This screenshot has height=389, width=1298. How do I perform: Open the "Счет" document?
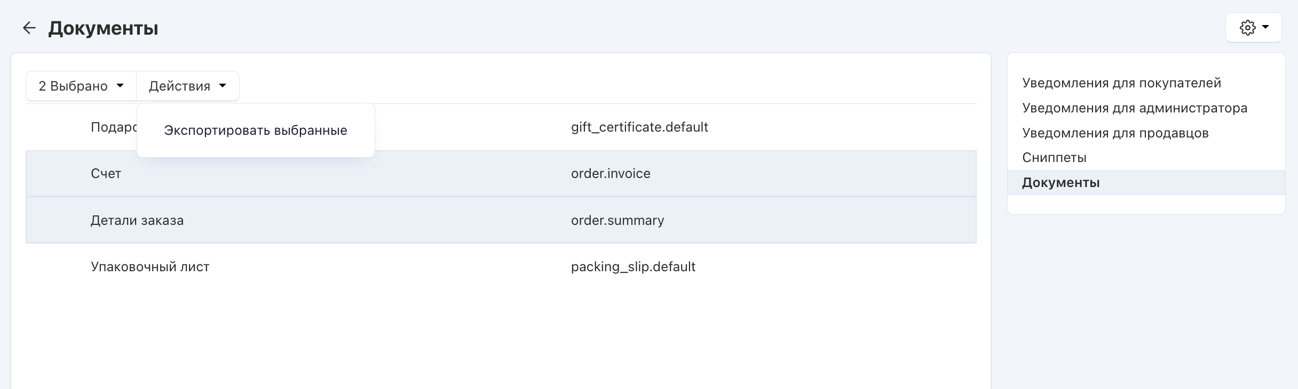tap(106, 174)
